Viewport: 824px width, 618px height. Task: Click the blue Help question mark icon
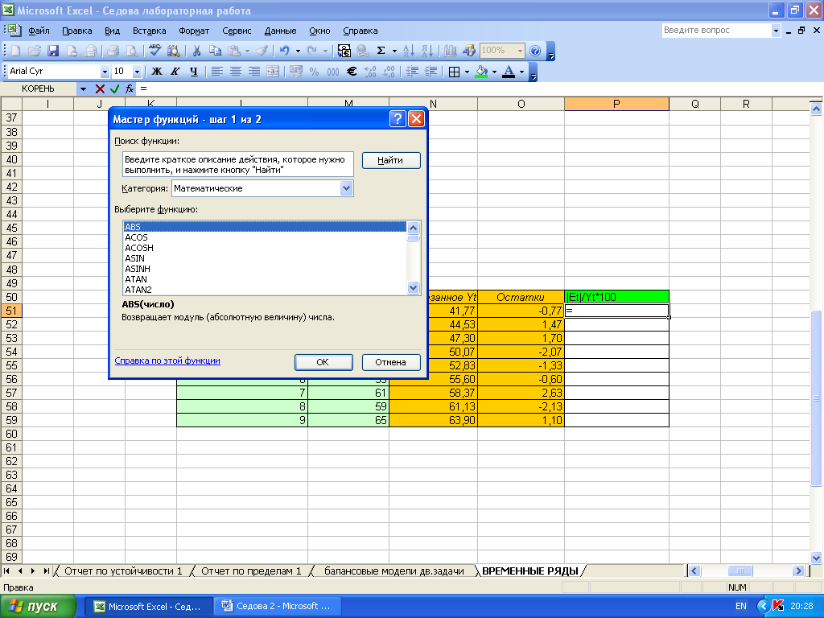535,51
